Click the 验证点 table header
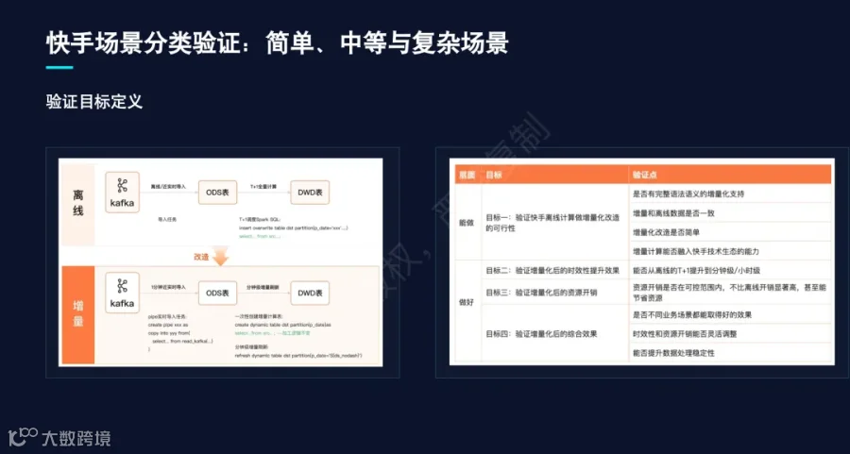The height and width of the screenshot is (454, 850). (x=645, y=175)
